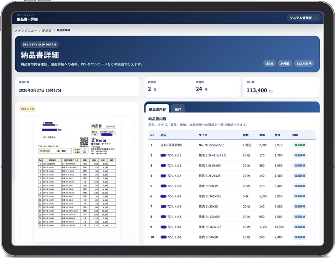335x258 pixels.
Task: Click the 2 枚 slip count value
Action: point(152,89)
